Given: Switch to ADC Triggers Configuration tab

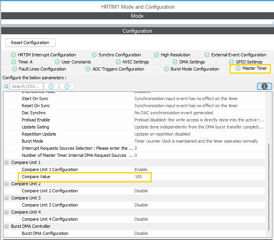Looking at the screenshot, I should click(x=115, y=69).
